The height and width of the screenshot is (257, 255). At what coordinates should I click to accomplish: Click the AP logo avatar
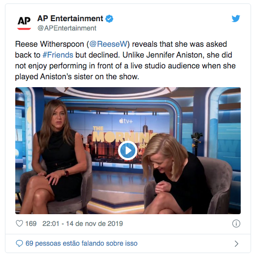(x=24, y=23)
